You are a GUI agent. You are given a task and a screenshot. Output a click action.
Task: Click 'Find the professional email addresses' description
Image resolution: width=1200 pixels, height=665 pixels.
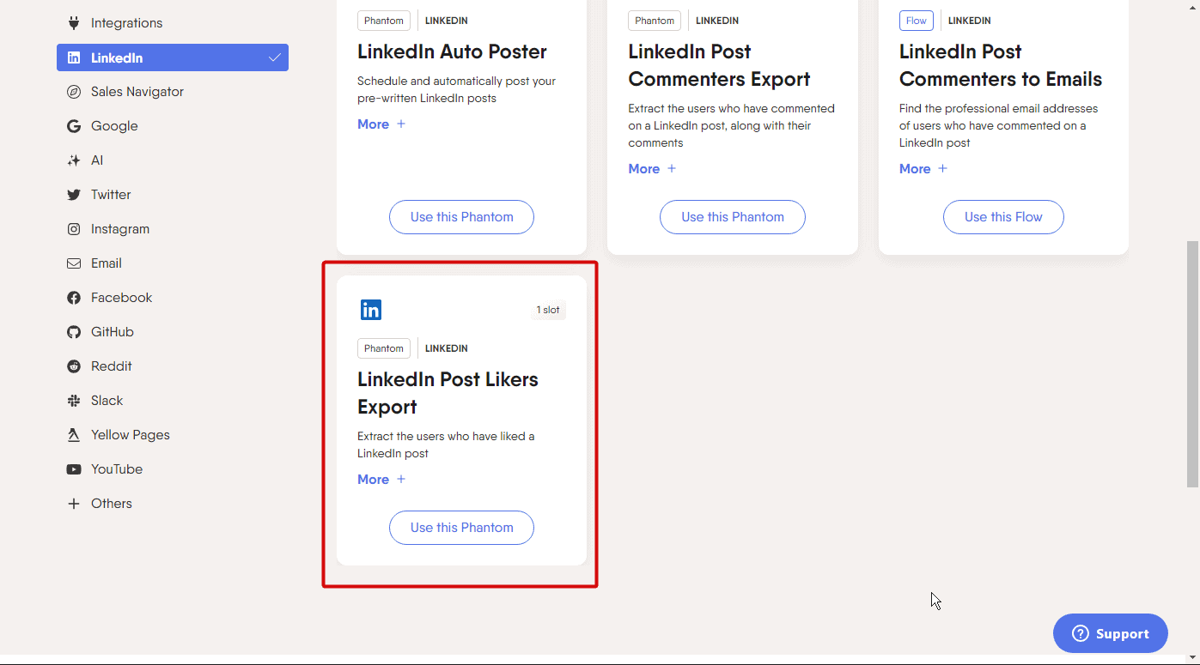999,125
